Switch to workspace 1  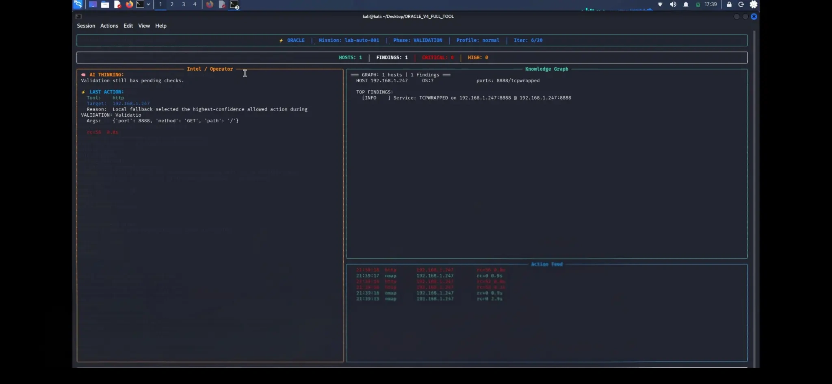160,4
